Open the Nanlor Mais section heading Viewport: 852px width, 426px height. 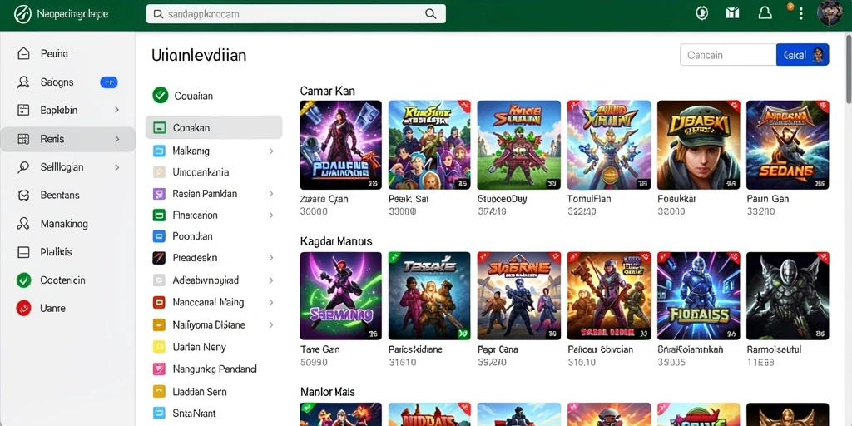[327, 391]
